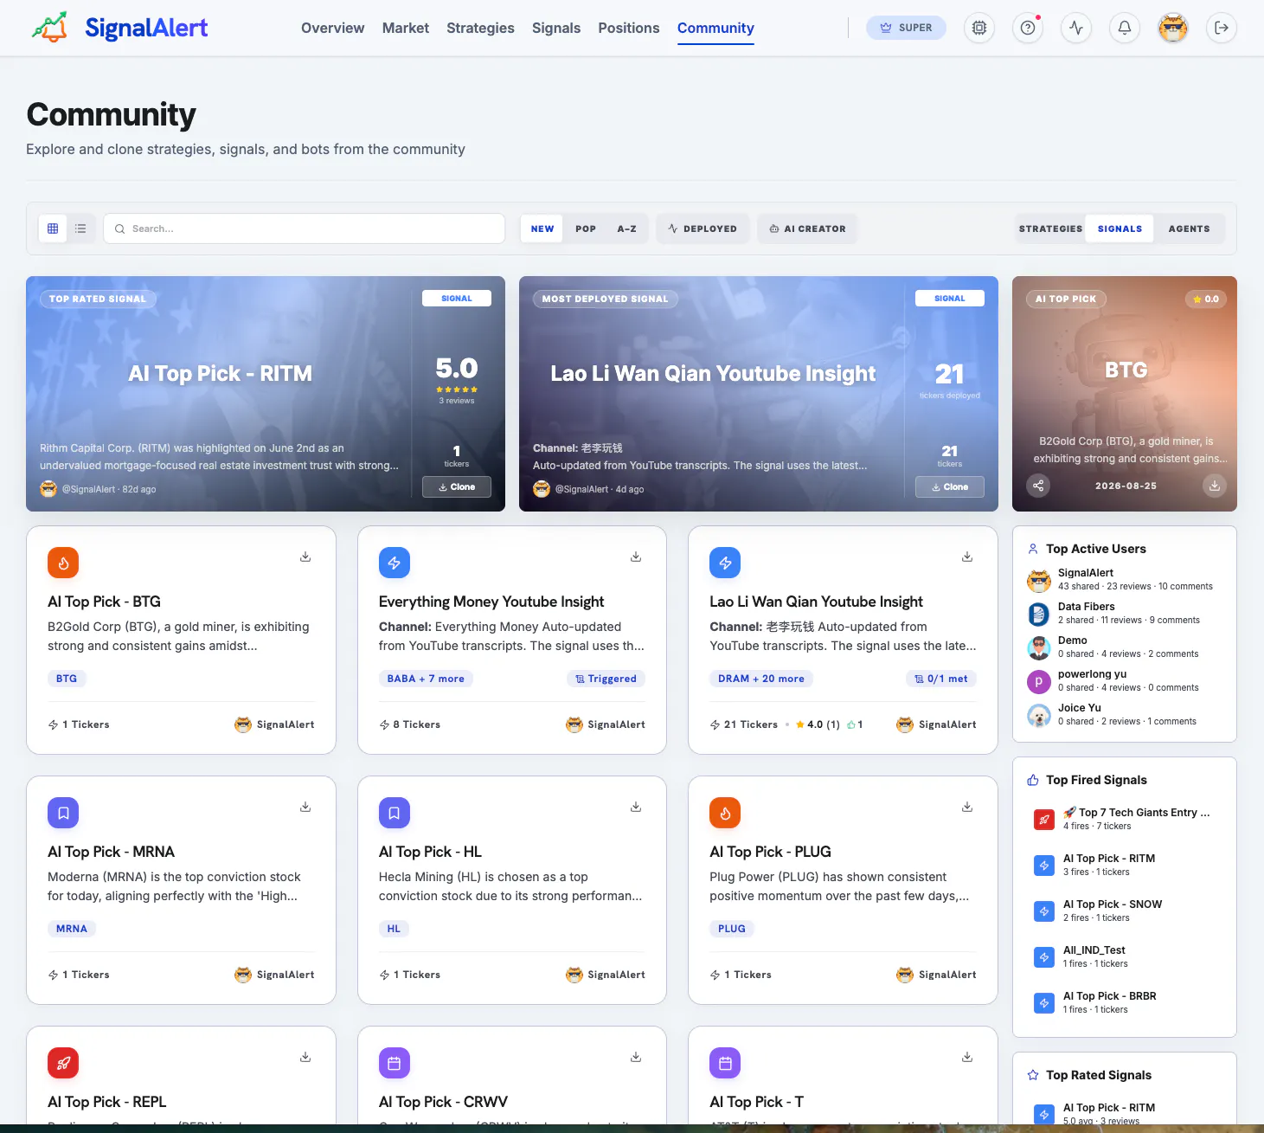Click the SUPER plan badge
The image size is (1264, 1133).
click(x=906, y=28)
